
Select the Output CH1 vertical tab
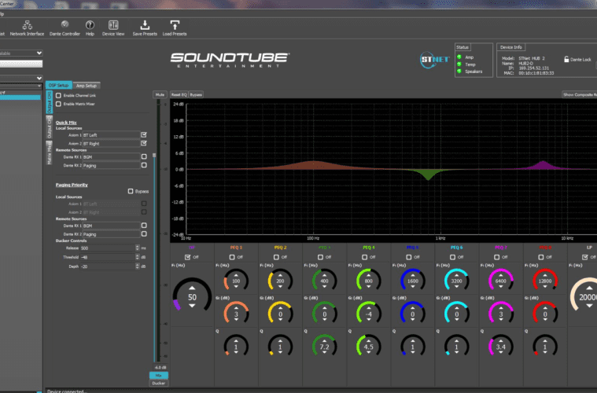tap(49, 101)
